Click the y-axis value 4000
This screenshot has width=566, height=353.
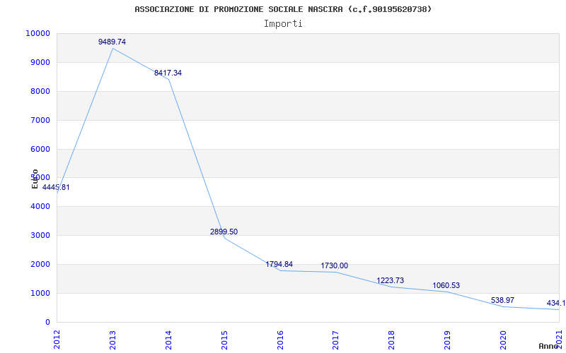click(40, 207)
